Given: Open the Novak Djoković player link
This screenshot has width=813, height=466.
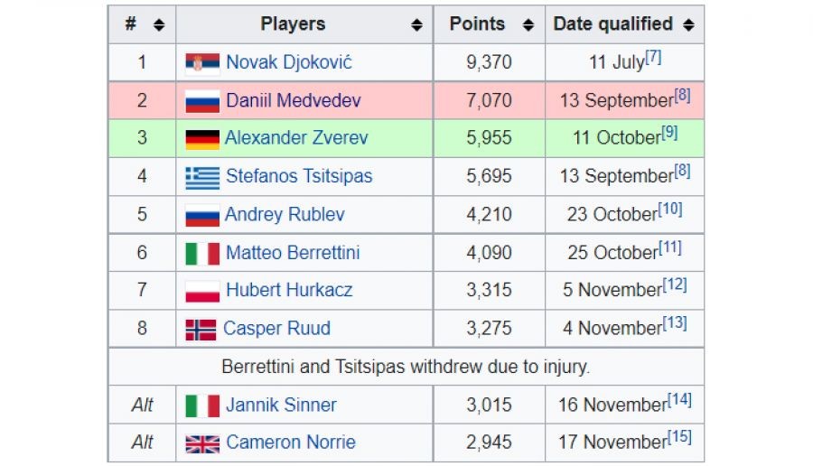Looking at the screenshot, I should pyautogui.click(x=289, y=62).
